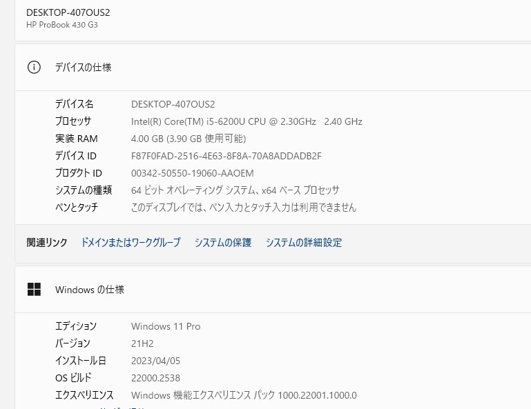Click the プロダクト ID label
This screenshot has height=409, width=531.
(79, 173)
